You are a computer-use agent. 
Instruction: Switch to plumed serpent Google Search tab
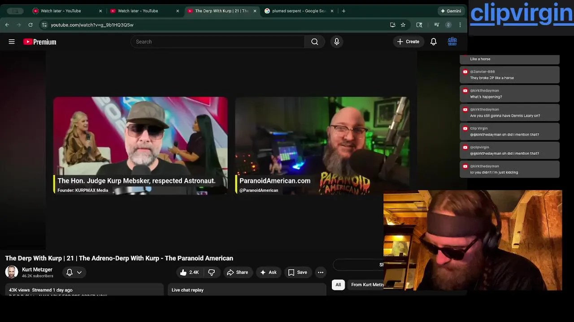pos(299,11)
